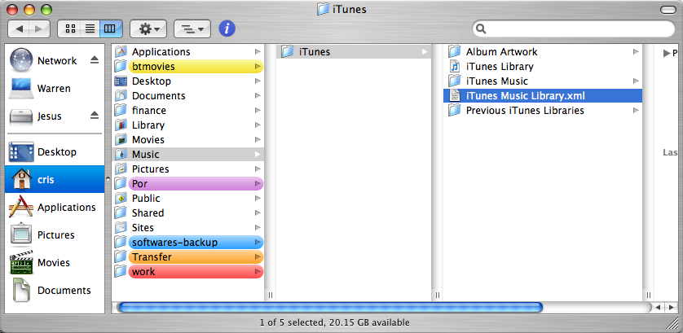The image size is (683, 333).
Task: Click the sidebar divider grip handle
Action: coord(108,179)
